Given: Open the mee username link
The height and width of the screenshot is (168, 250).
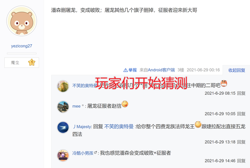Looking at the screenshot, I should click(77, 106).
